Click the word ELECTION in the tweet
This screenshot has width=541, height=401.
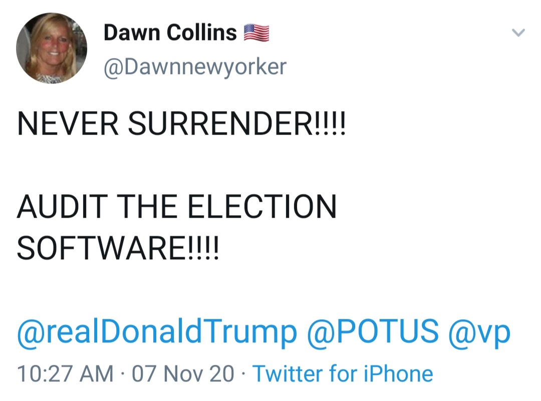(262, 206)
